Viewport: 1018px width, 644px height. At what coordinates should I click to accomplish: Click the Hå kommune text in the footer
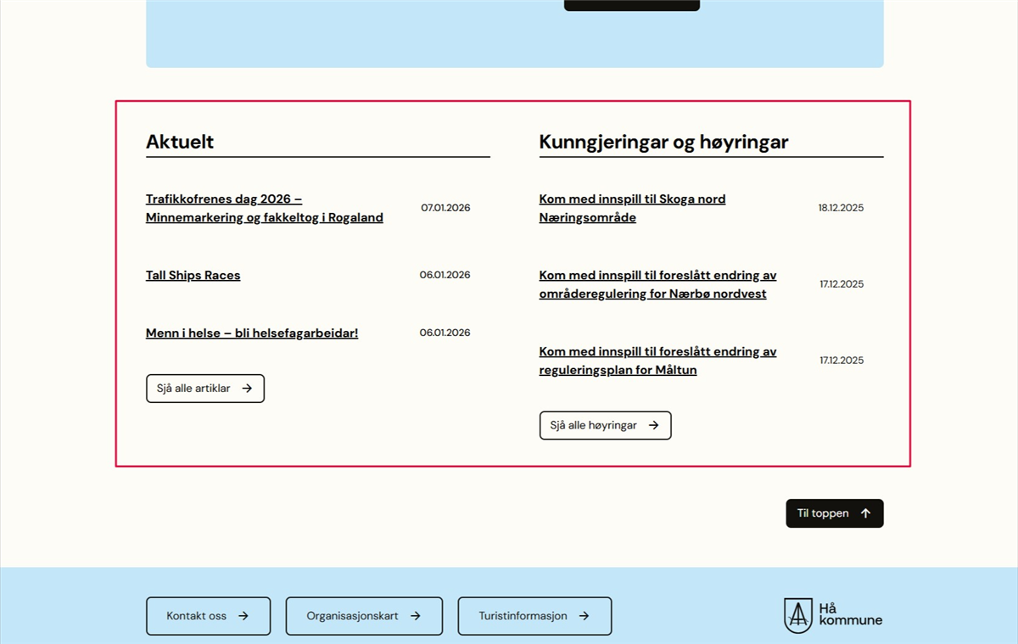click(850, 614)
